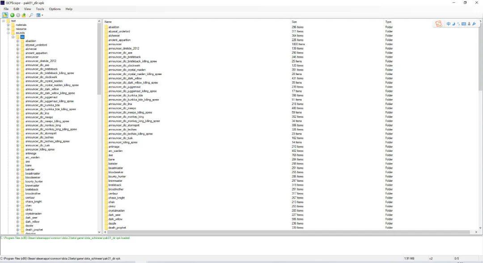Collapse the sounds tree node

[8, 33]
